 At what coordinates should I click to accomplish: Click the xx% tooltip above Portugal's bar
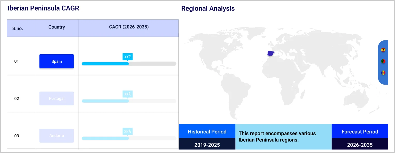[x=128, y=94]
